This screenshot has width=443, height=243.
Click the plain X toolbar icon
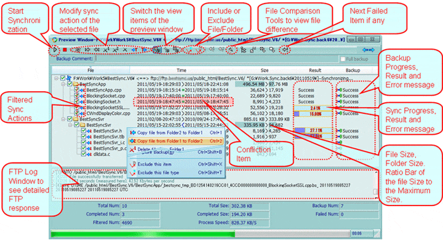[125, 50]
